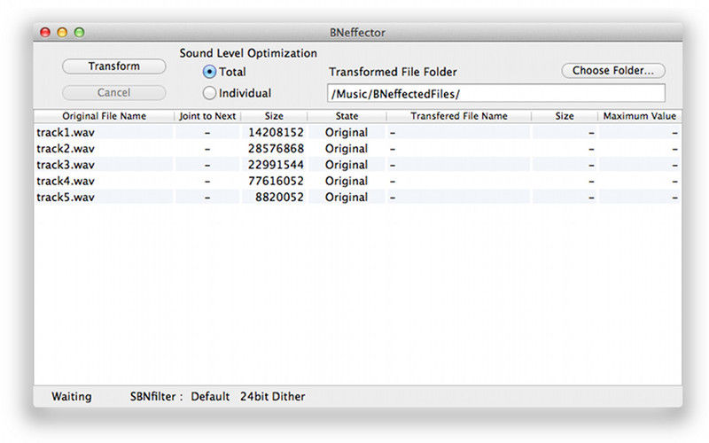Click the Maximum Value column header
The image size is (709, 443).
(x=639, y=116)
